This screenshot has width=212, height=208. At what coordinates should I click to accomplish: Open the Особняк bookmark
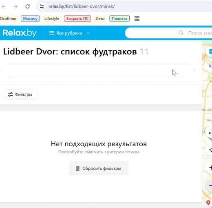click(x=8, y=19)
